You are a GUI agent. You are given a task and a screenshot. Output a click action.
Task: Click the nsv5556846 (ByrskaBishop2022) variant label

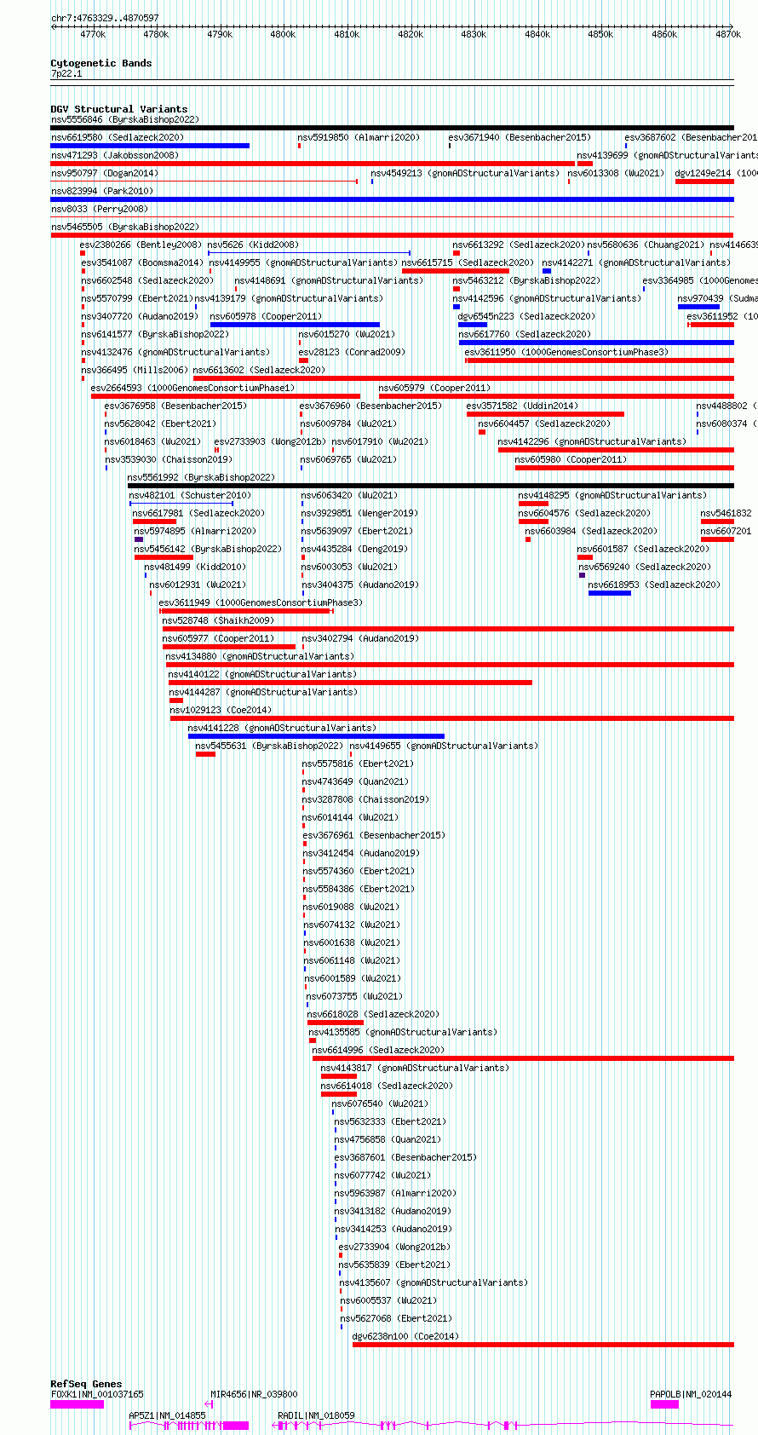124,119
